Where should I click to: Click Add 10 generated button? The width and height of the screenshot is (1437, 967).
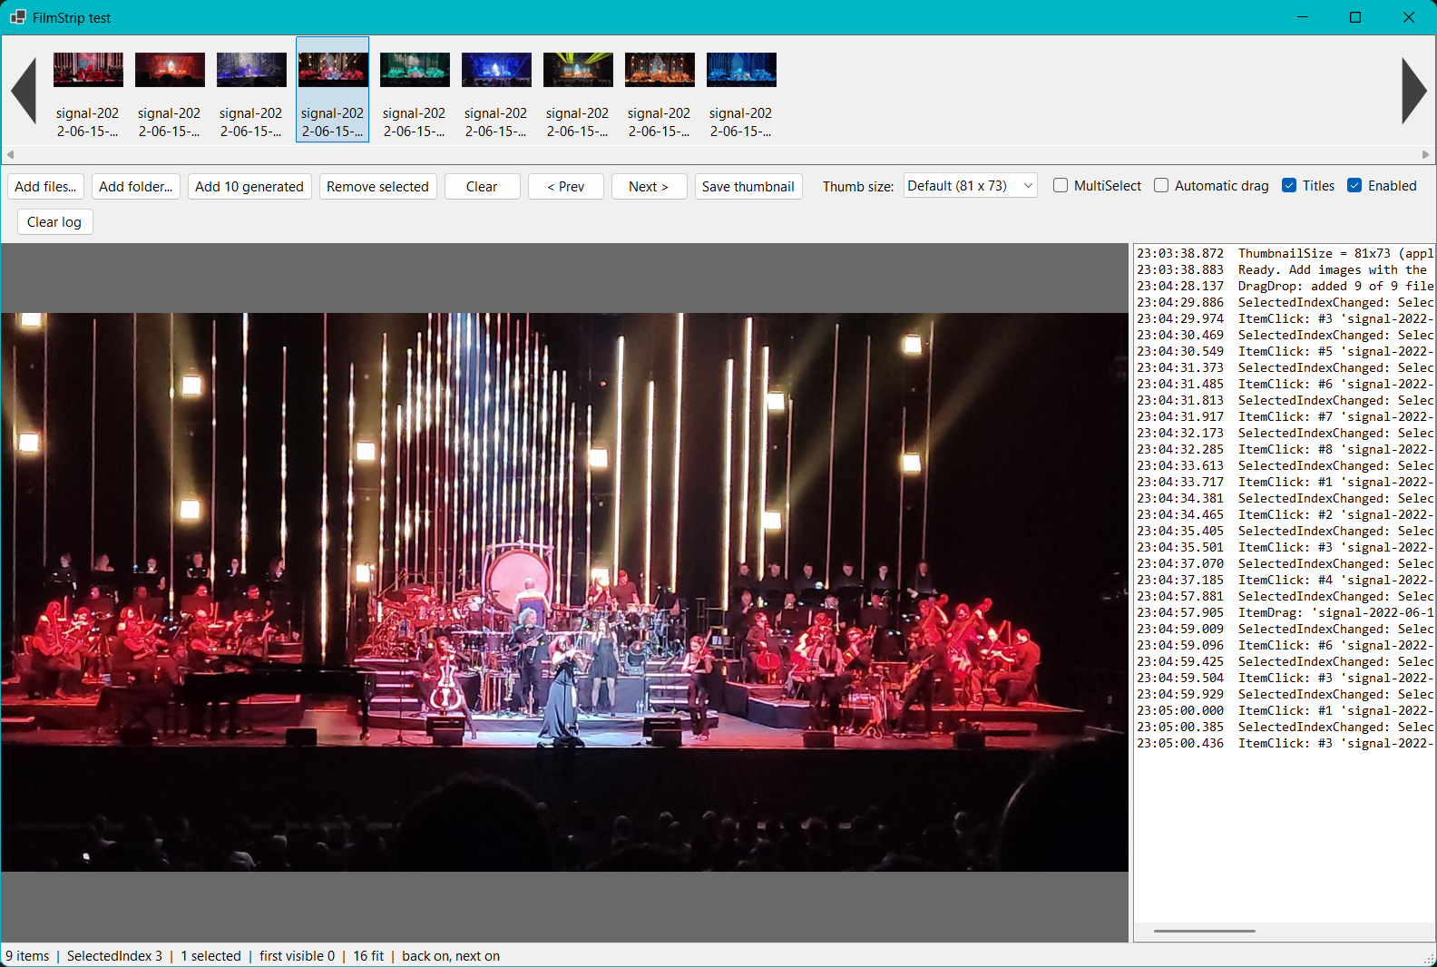[250, 186]
